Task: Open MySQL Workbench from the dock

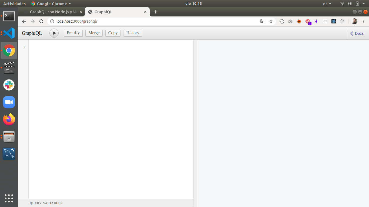Action: coord(9,154)
